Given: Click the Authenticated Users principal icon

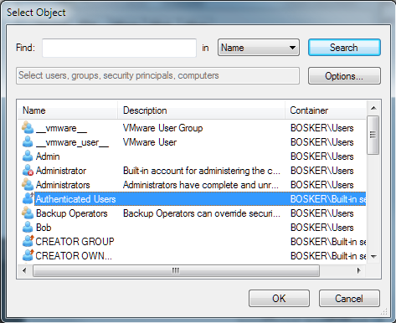Looking at the screenshot, I should 28,199.
